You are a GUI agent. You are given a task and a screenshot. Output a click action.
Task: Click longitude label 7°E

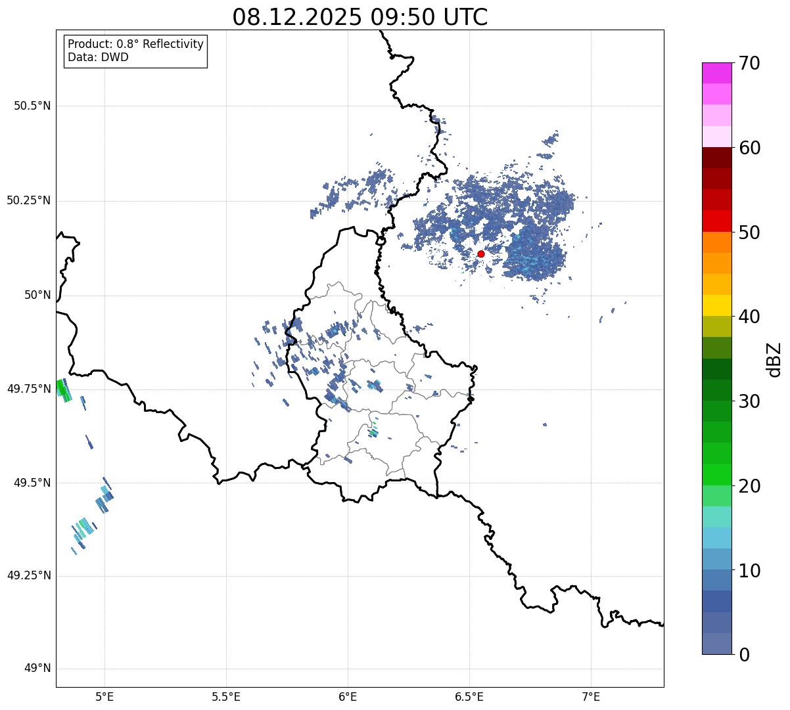tap(591, 696)
